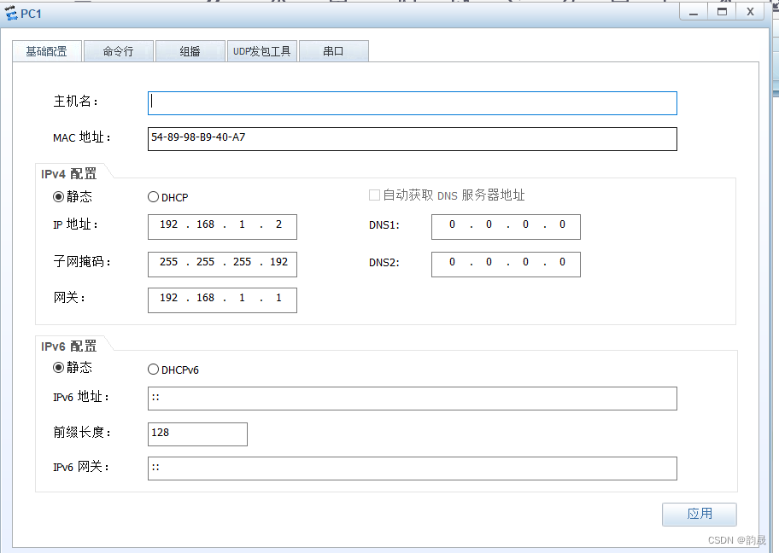The width and height of the screenshot is (779, 553).
Task: Choose the DHCPv6 radio button
Action: pyautogui.click(x=154, y=370)
